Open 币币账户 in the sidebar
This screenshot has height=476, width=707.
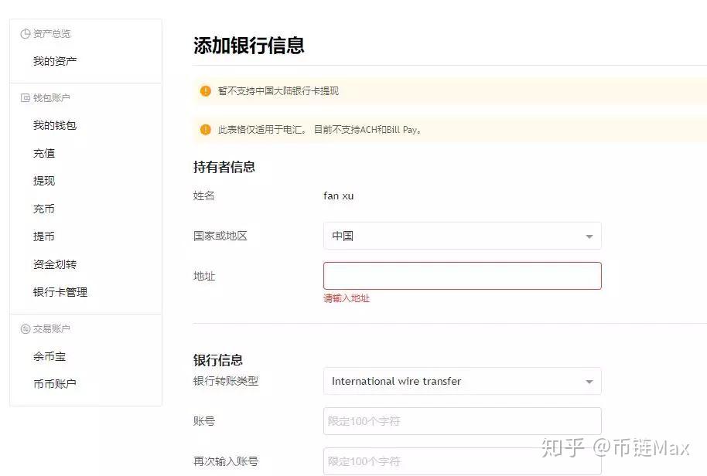point(55,384)
